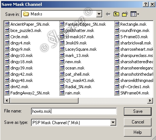Click the new.msk file icon
Viewport: 156px width, 140px height.
coord(62,62)
